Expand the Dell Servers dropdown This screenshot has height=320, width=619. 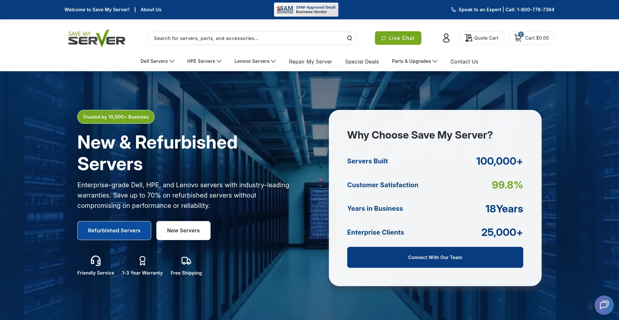pyautogui.click(x=157, y=61)
